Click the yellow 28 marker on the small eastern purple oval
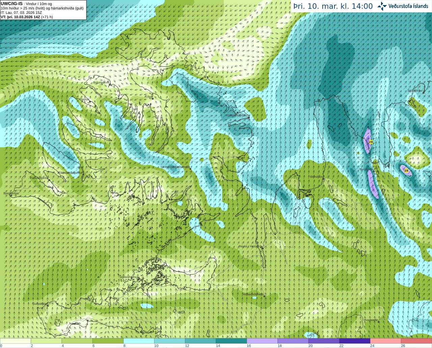 pos(406,171)
